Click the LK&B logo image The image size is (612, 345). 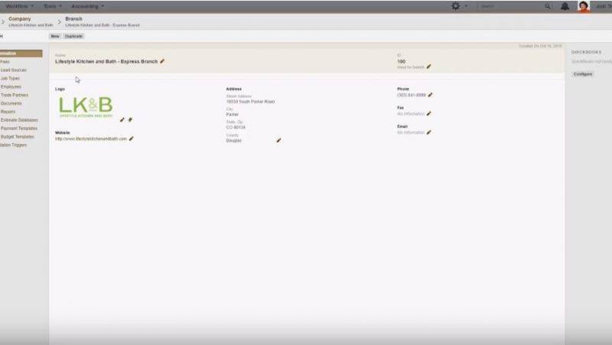85,106
